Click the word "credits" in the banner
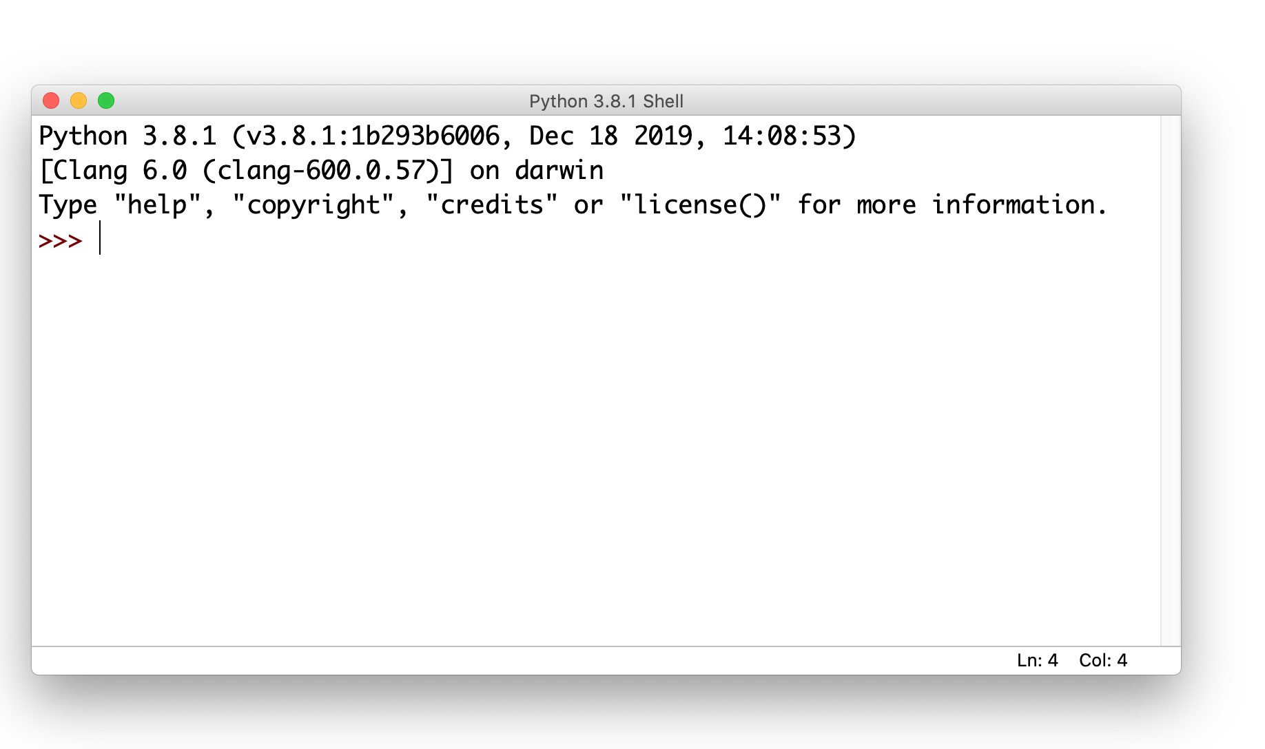1265x749 pixels. [492, 205]
